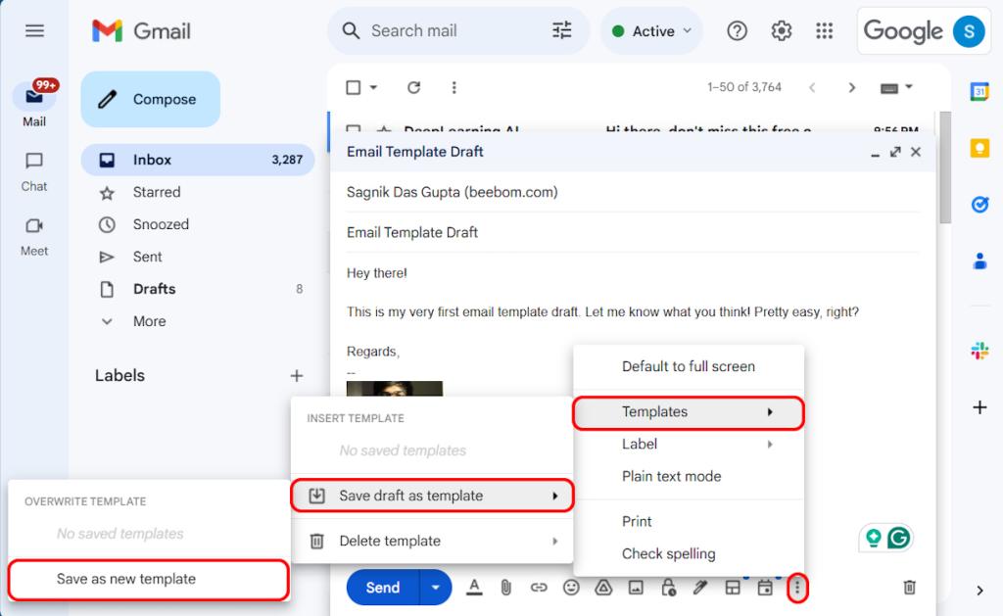
Task: Insert a link in the email
Action: point(538,588)
